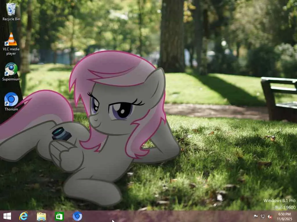Open File Explorer from the taskbar

point(41,216)
